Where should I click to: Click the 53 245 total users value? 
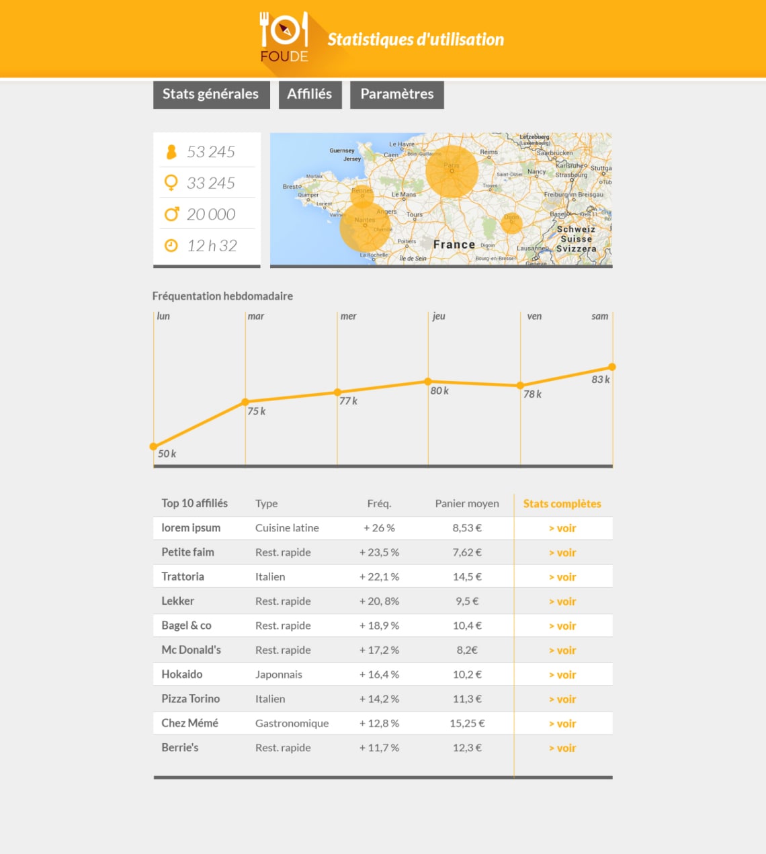click(211, 152)
